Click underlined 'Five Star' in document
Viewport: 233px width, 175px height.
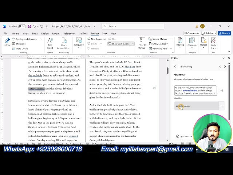pos(130,66)
